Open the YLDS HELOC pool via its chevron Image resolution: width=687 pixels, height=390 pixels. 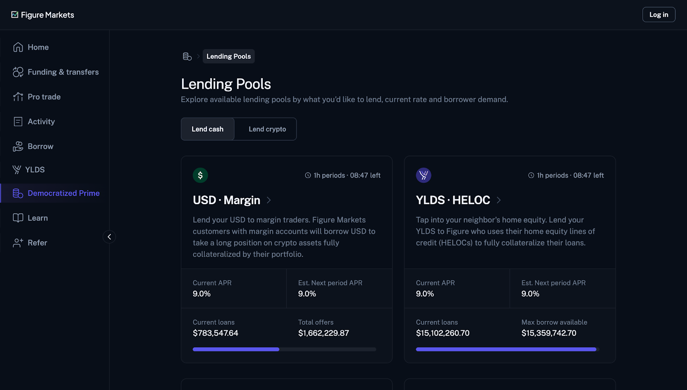coord(499,200)
